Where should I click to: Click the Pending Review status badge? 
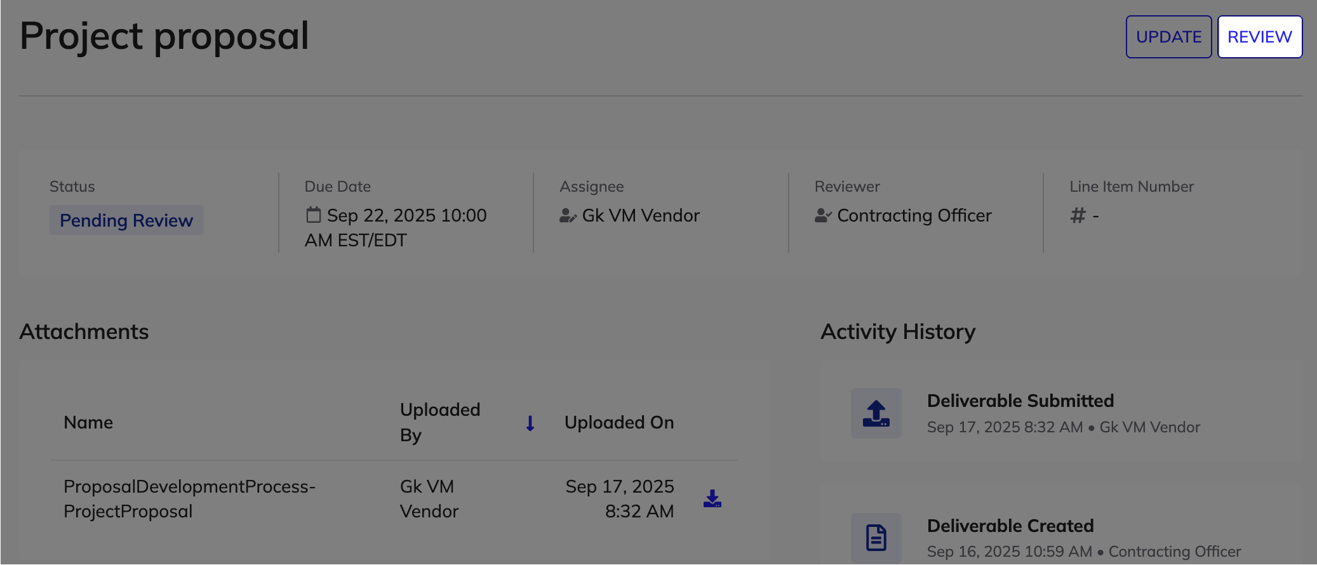(126, 220)
